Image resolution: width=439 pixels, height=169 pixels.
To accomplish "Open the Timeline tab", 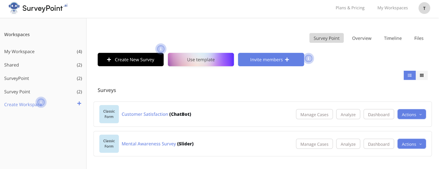I will click(393, 38).
